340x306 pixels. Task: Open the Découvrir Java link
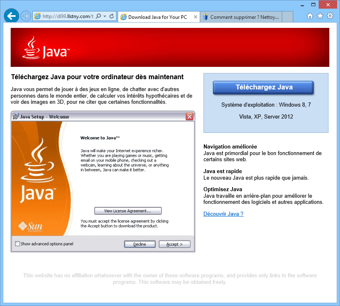(x=223, y=214)
